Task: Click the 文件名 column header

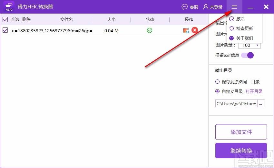Action: [66, 19]
